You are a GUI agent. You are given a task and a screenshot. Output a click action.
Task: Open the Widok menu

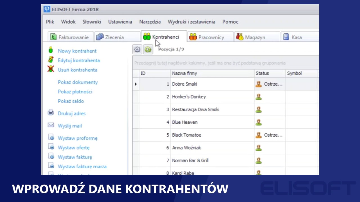click(68, 22)
